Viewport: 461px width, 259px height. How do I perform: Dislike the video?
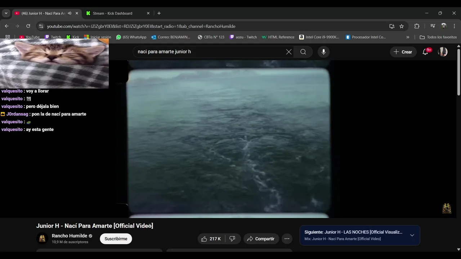pyautogui.click(x=233, y=239)
